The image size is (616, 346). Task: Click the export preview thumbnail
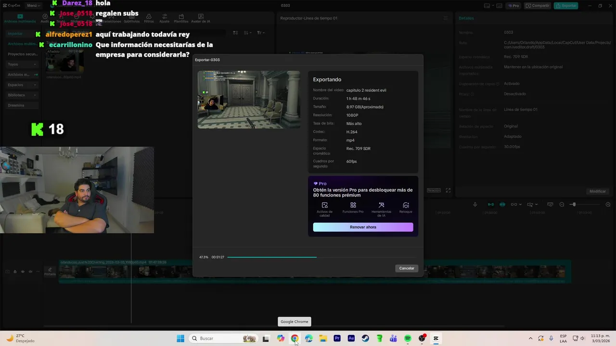click(249, 99)
